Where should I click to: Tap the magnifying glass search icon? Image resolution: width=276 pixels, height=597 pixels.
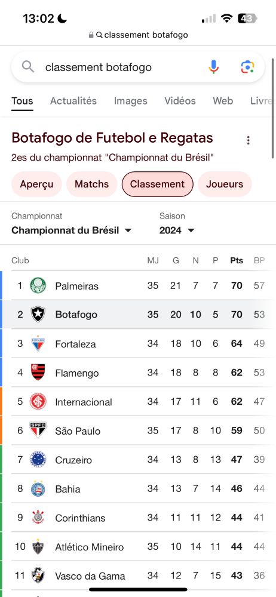(x=28, y=67)
